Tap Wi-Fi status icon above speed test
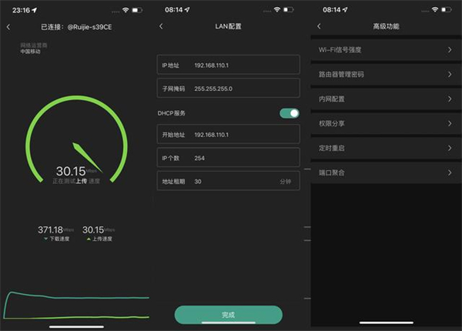 click(123, 9)
